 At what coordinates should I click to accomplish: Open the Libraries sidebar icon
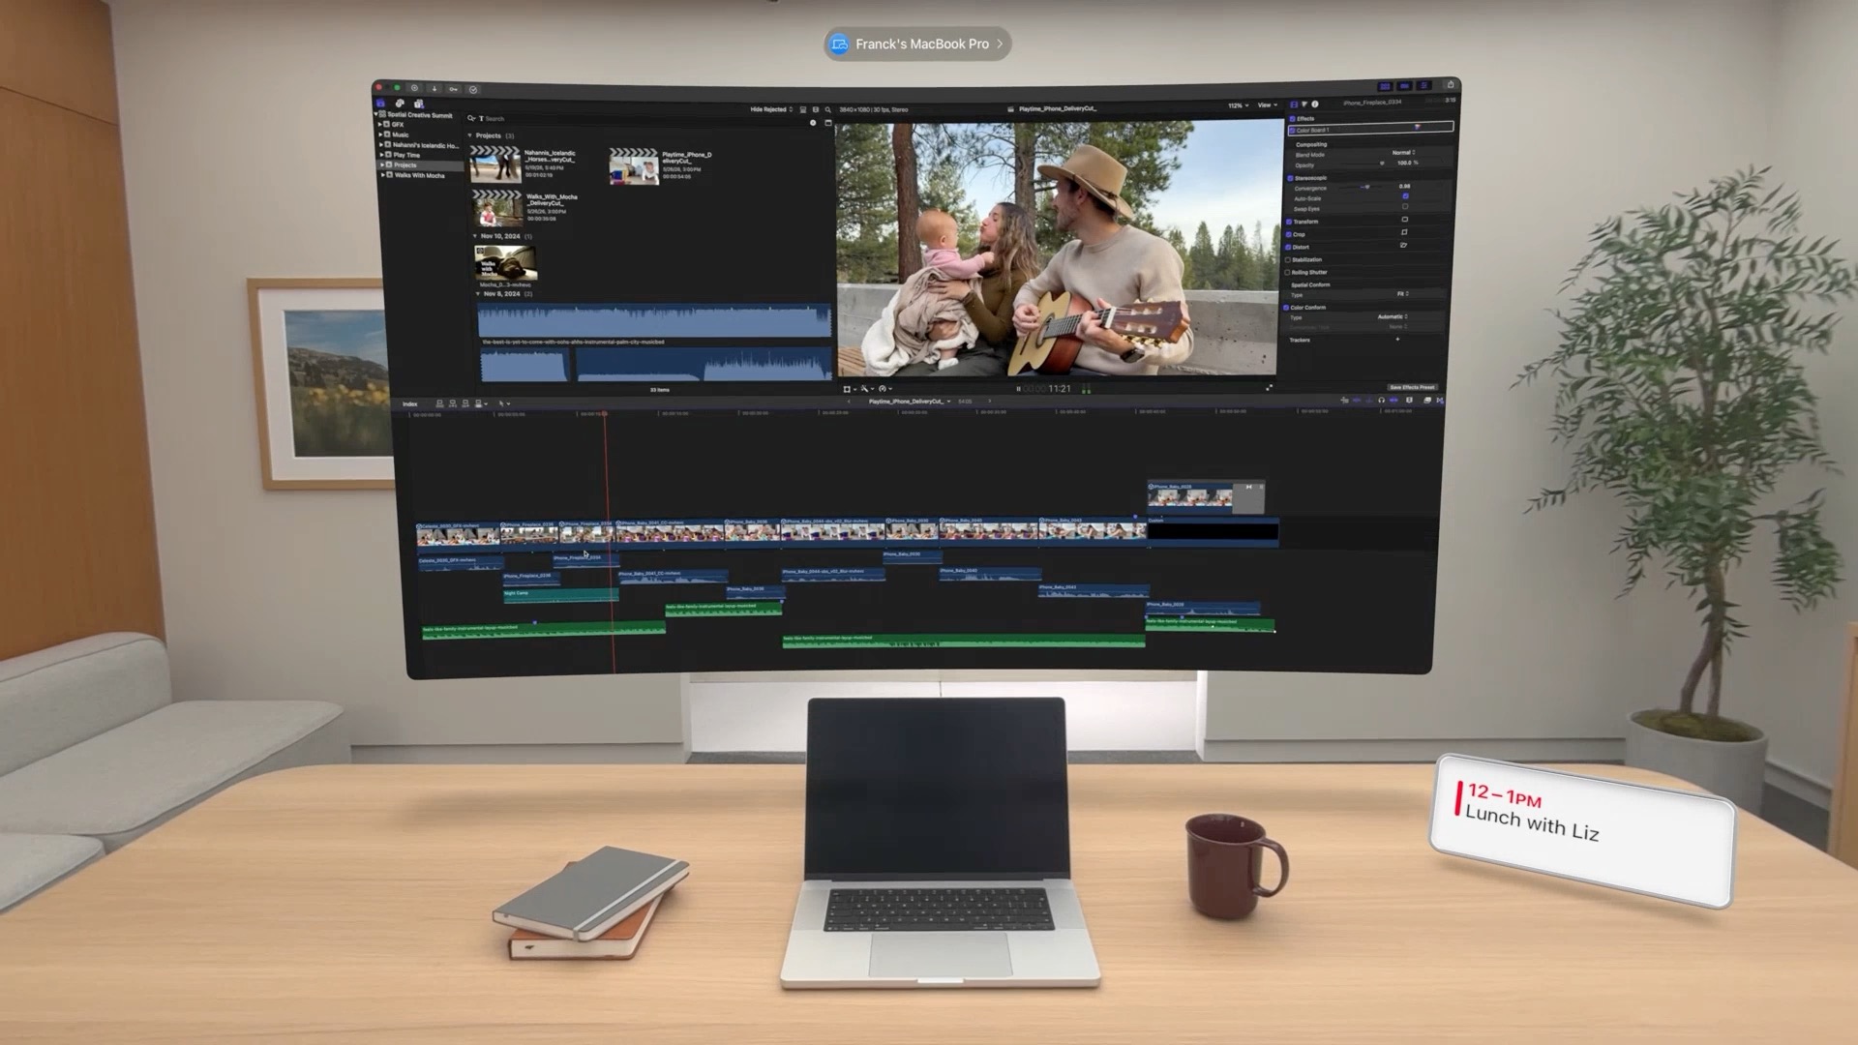point(380,104)
